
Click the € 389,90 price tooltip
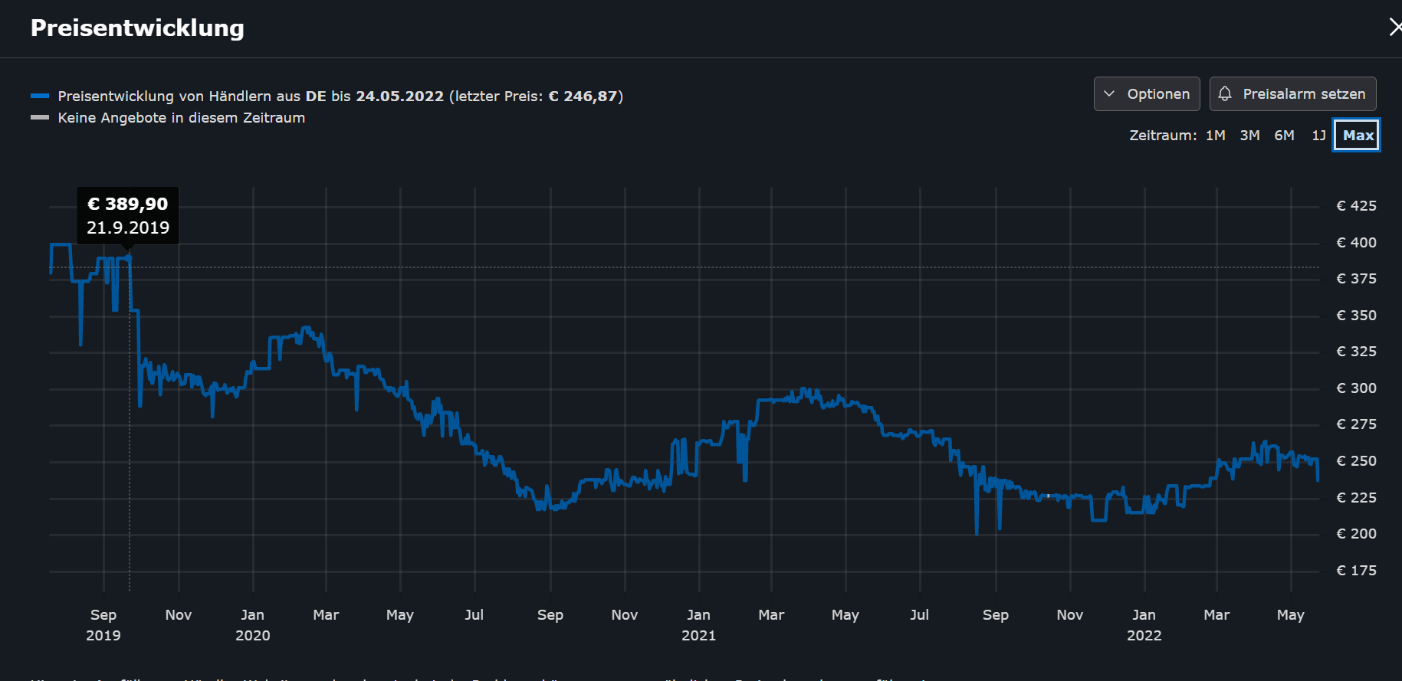[x=128, y=216]
